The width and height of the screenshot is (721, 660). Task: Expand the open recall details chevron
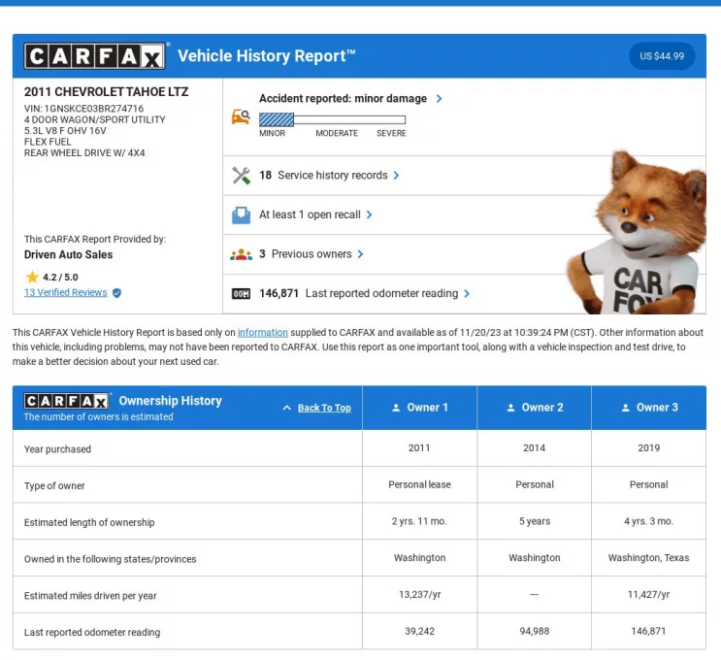[370, 214]
